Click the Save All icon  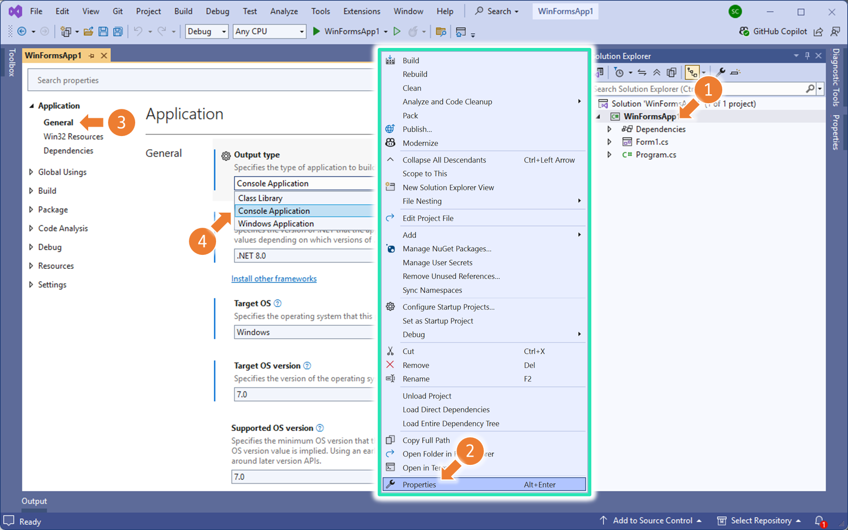pyautogui.click(x=118, y=32)
